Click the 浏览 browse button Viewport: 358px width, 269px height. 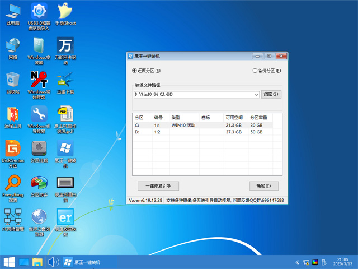[x=271, y=94]
